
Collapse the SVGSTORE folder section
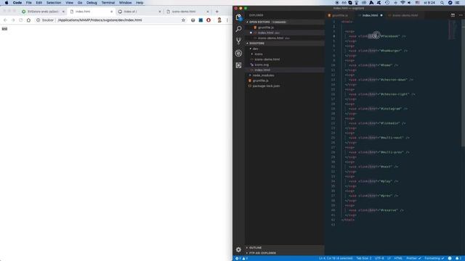[285, 43]
